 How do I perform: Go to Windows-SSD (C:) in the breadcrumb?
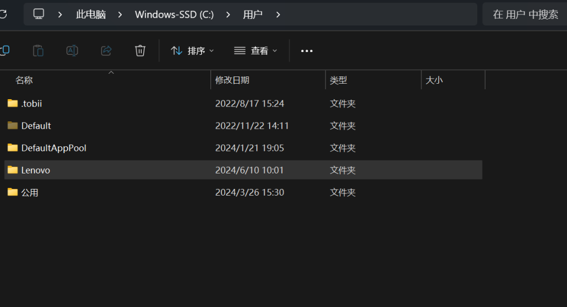[x=174, y=14]
